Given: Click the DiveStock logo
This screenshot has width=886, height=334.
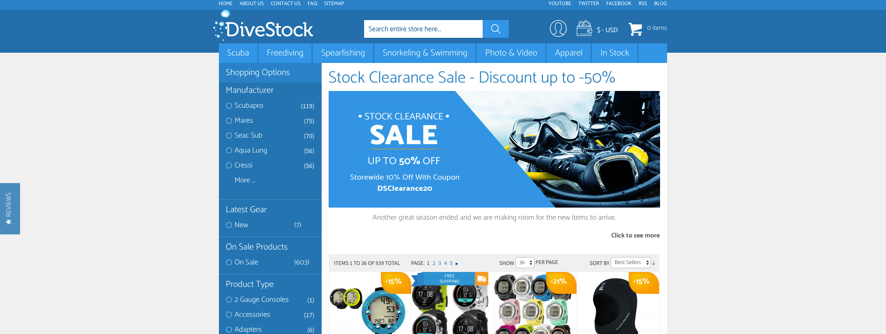Looking at the screenshot, I should (264, 26).
